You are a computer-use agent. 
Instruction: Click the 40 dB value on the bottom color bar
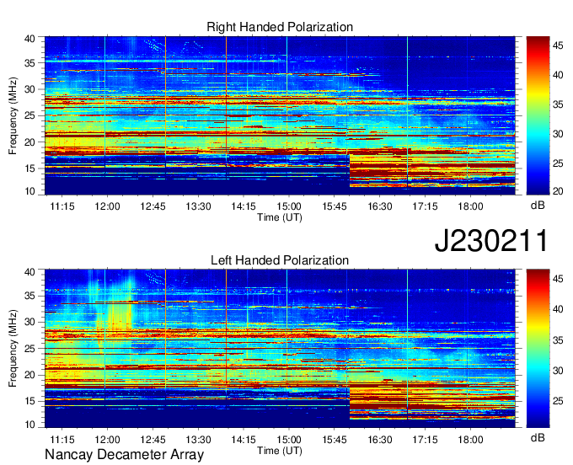tap(558, 309)
